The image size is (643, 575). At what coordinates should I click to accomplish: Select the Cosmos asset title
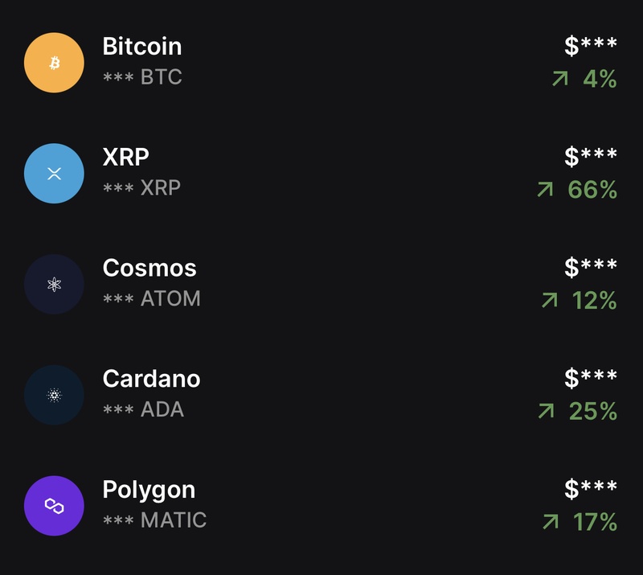149,268
